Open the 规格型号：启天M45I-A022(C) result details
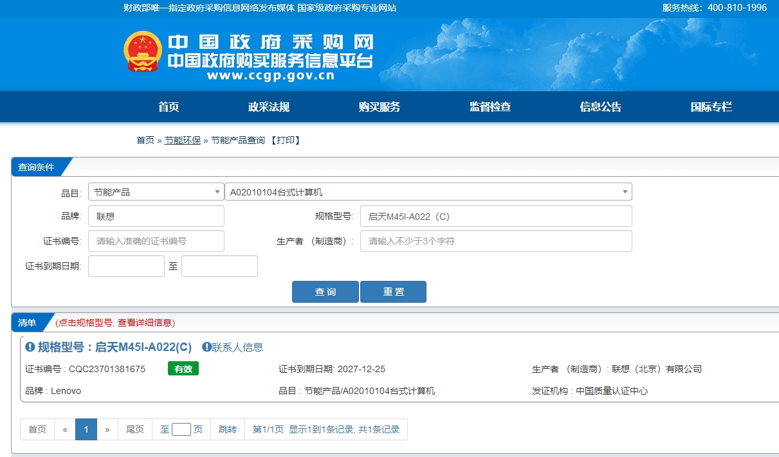 pyautogui.click(x=115, y=347)
